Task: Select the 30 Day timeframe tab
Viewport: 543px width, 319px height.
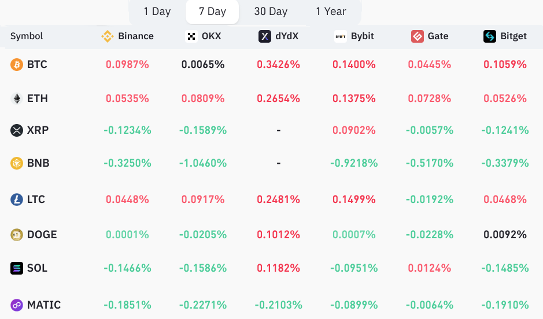Action: (271, 12)
